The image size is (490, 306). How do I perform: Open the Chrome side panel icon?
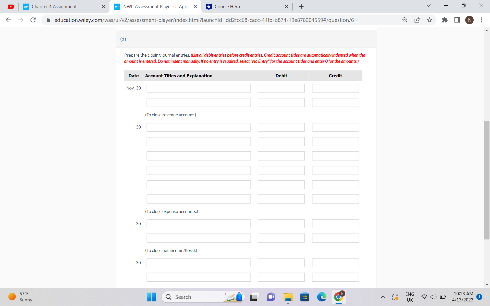coord(457,20)
